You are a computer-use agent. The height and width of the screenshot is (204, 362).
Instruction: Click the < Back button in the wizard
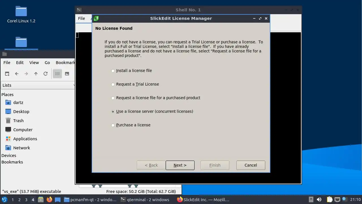pyautogui.click(x=151, y=165)
